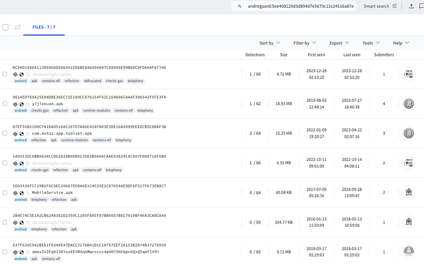
Task: Click the file type icon for yijiekuan.apk
Action: 408,104
